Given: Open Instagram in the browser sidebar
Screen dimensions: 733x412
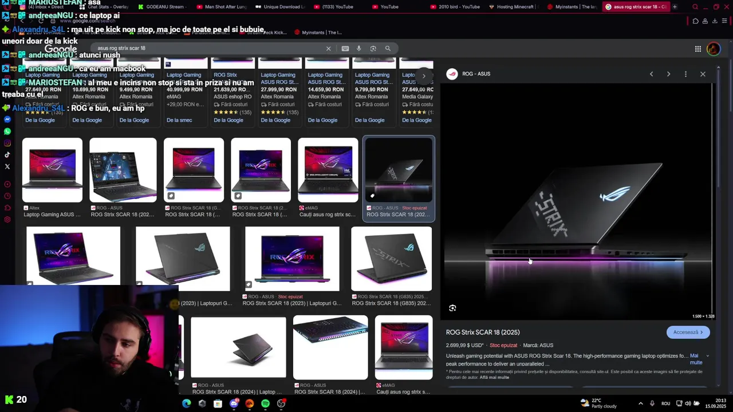Looking at the screenshot, I should (7, 143).
